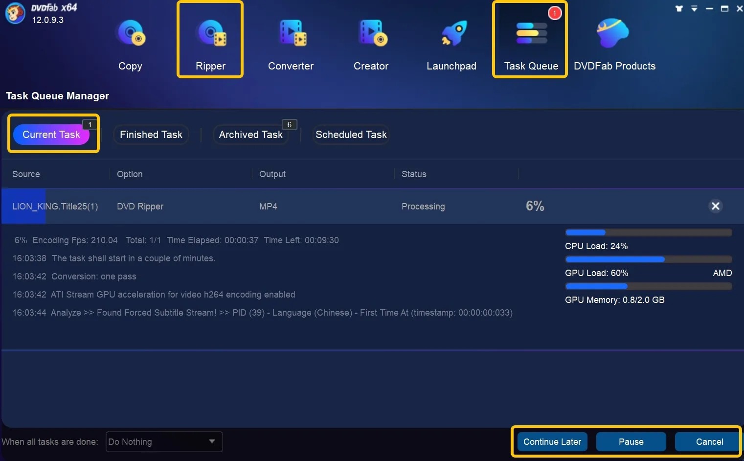
Task: Click the CPU Load progress bar
Action: pyautogui.click(x=649, y=232)
